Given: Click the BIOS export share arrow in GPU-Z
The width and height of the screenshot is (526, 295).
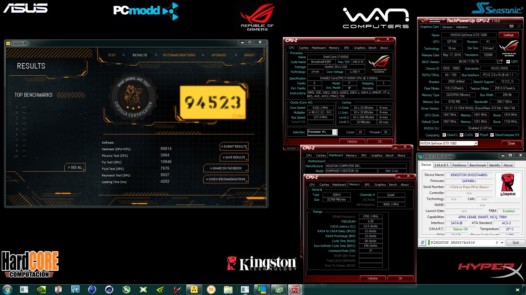Looking at the screenshot, I should click(500, 61).
